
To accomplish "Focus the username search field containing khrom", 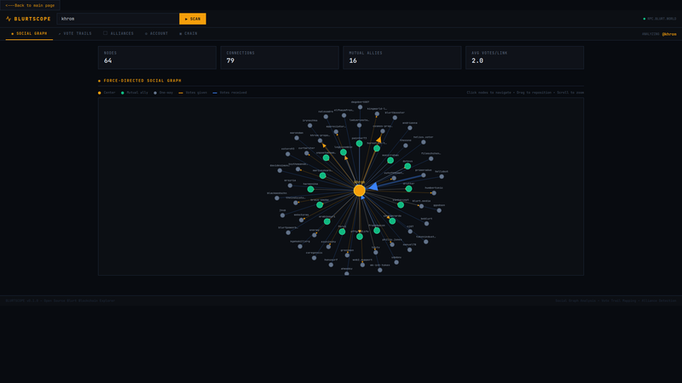I will pos(118,19).
